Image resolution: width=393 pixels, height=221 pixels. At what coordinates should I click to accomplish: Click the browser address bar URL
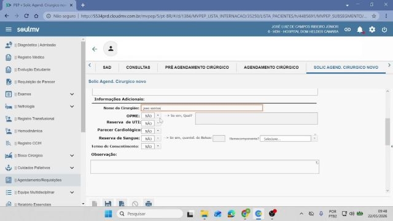(223, 16)
